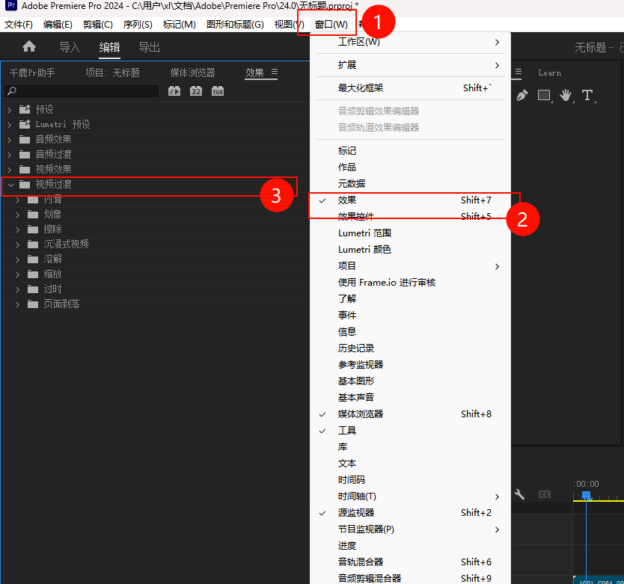Collapse the 视频过渡 folder
This screenshot has height=584, width=624.
[x=10, y=184]
